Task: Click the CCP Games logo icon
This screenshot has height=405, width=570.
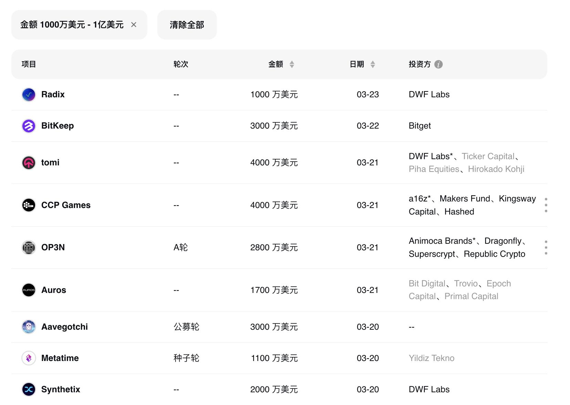Action: [29, 205]
